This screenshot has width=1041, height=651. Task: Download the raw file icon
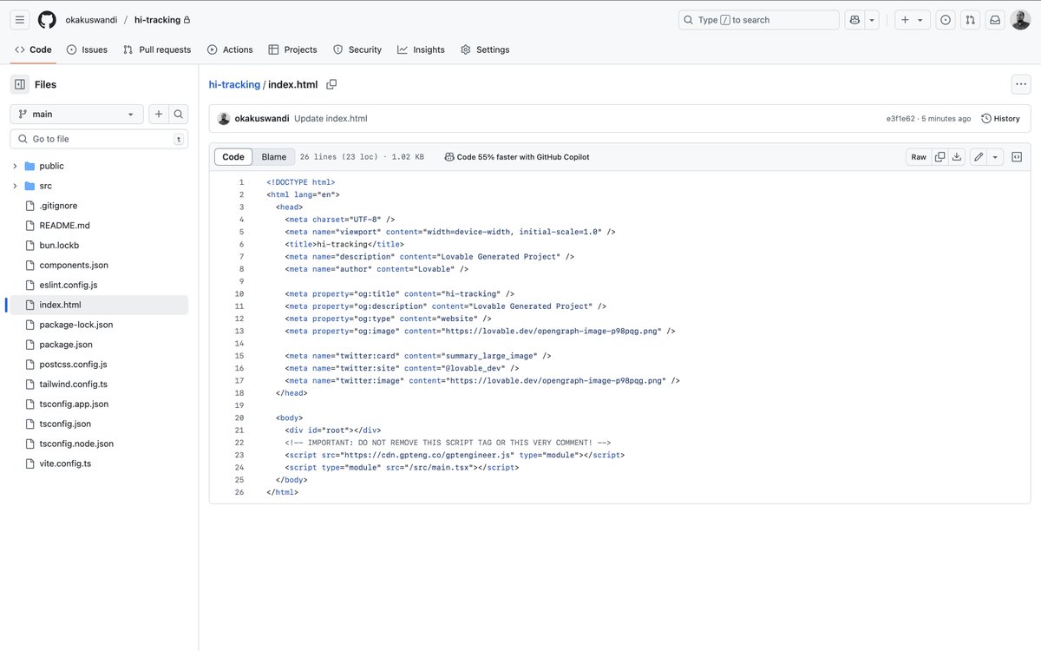(x=957, y=157)
